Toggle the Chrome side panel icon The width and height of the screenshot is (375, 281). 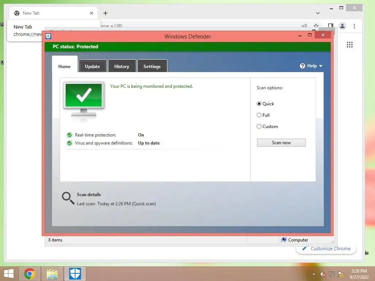tap(331, 26)
